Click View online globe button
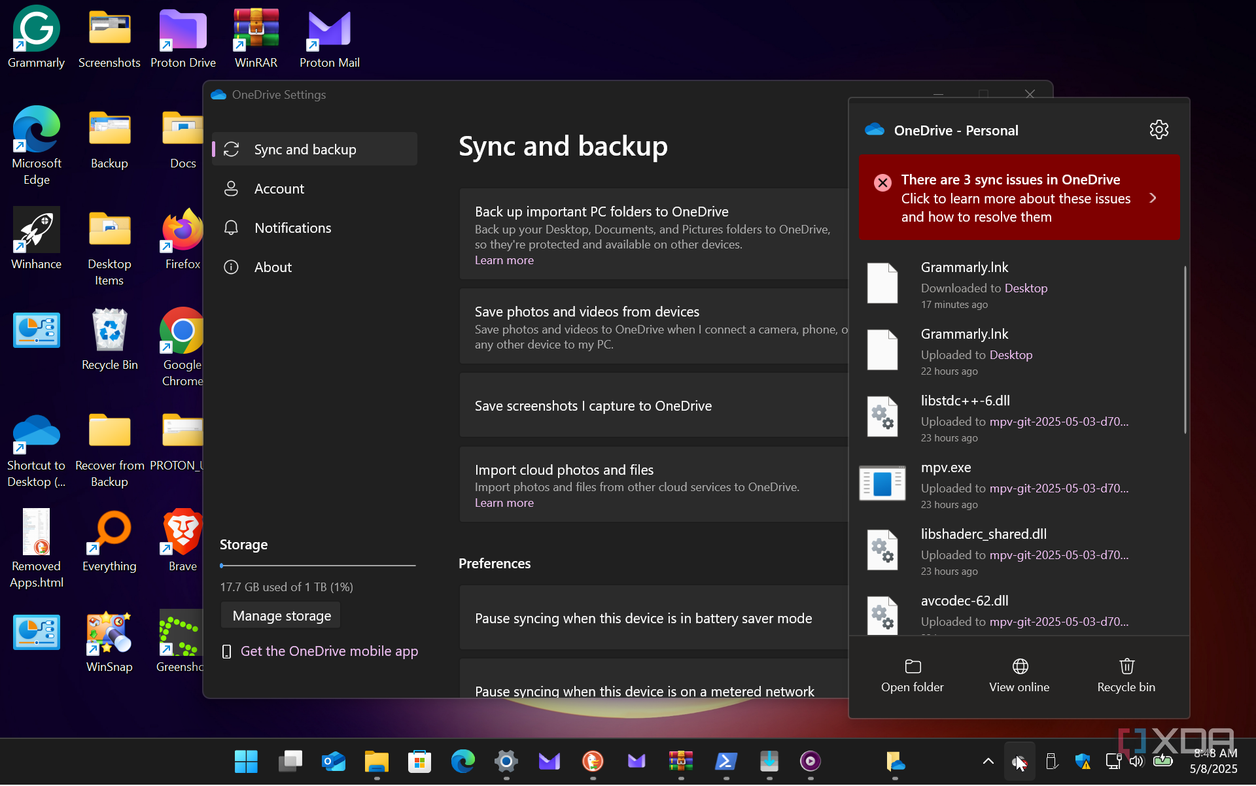 [x=1019, y=676]
